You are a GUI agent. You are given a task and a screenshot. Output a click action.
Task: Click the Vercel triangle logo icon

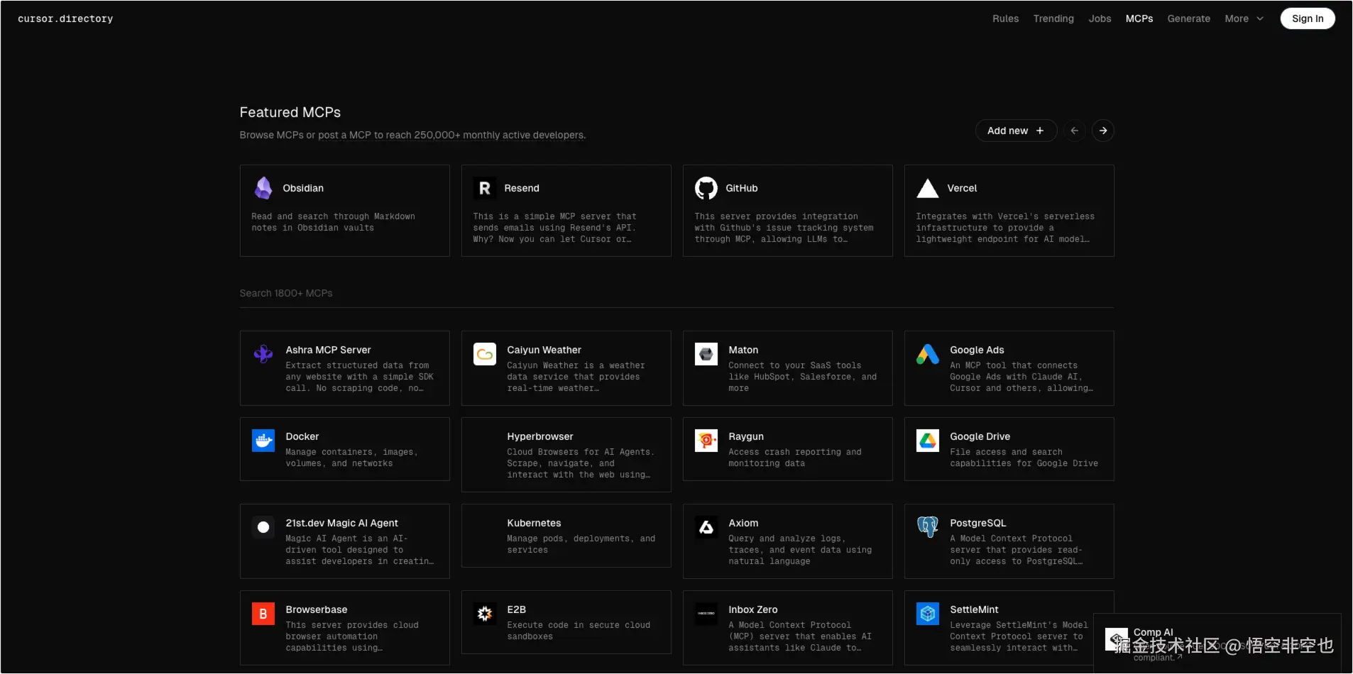928,188
